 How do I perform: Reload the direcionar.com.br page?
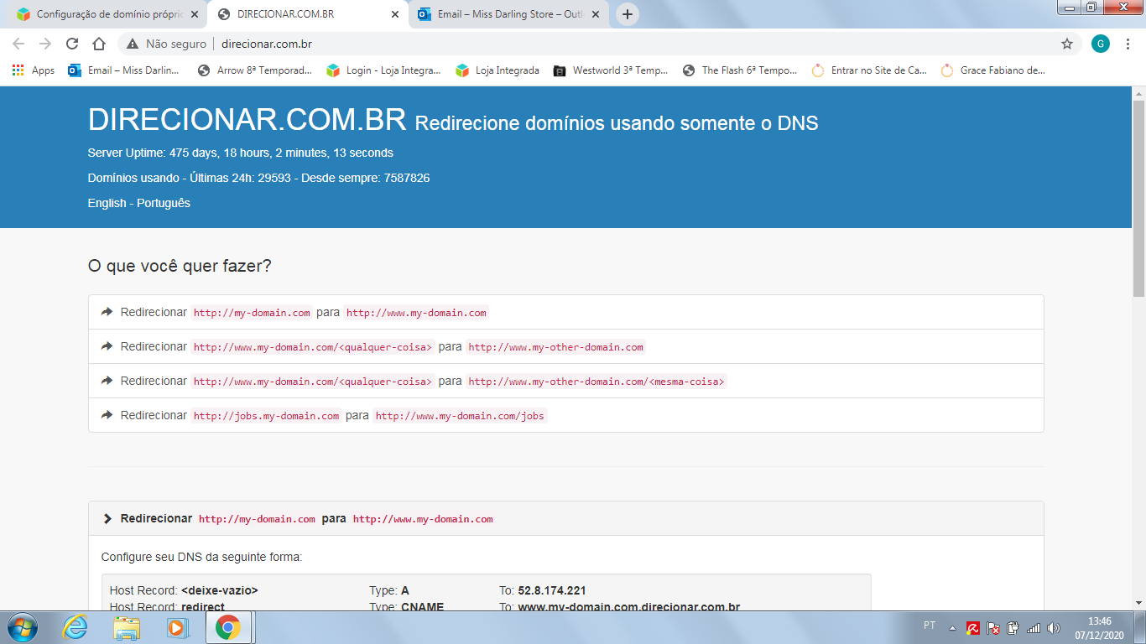tap(72, 44)
